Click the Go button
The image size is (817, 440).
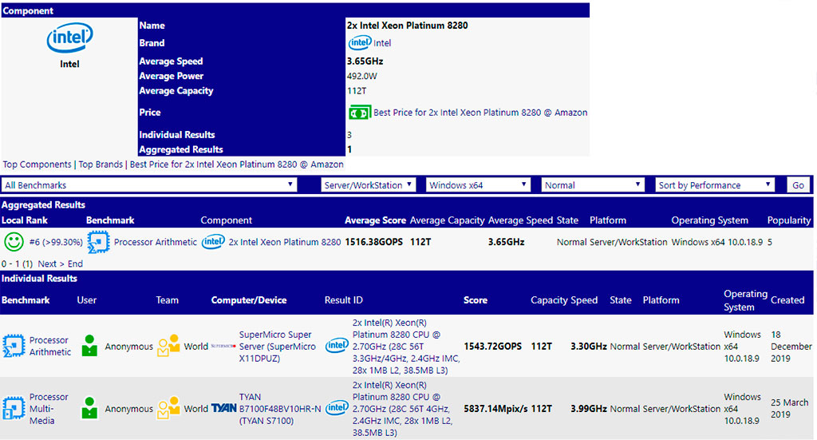tap(798, 185)
